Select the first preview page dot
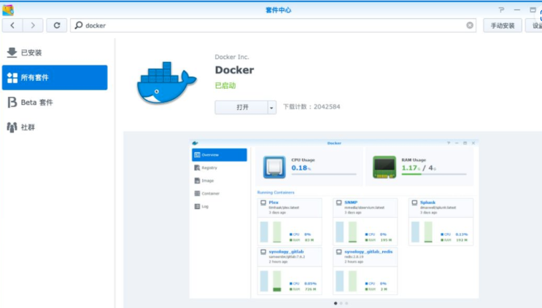542x308 pixels. point(336,304)
